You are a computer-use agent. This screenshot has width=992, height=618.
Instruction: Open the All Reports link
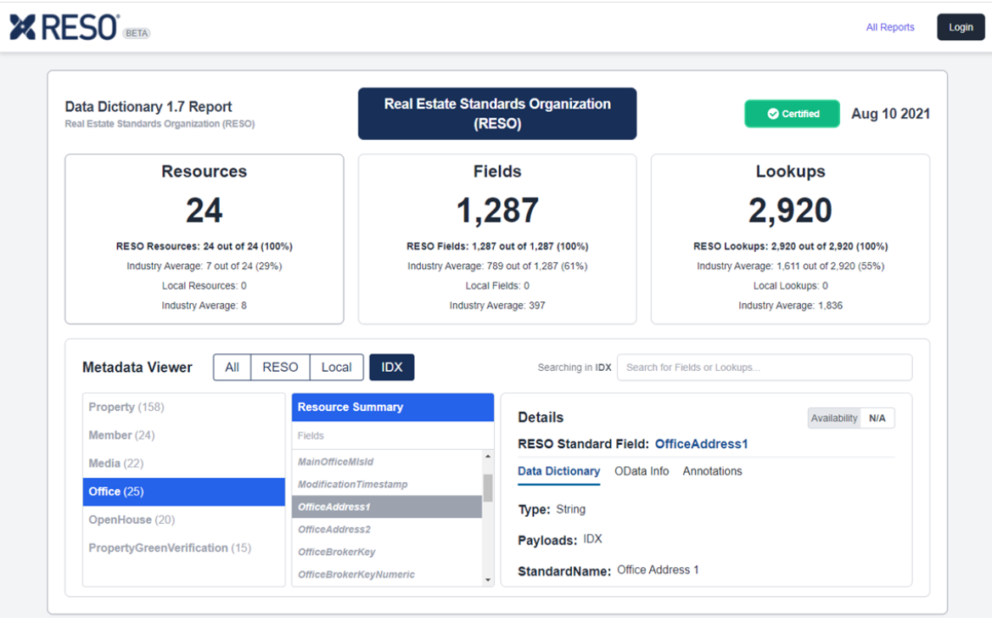click(889, 27)
